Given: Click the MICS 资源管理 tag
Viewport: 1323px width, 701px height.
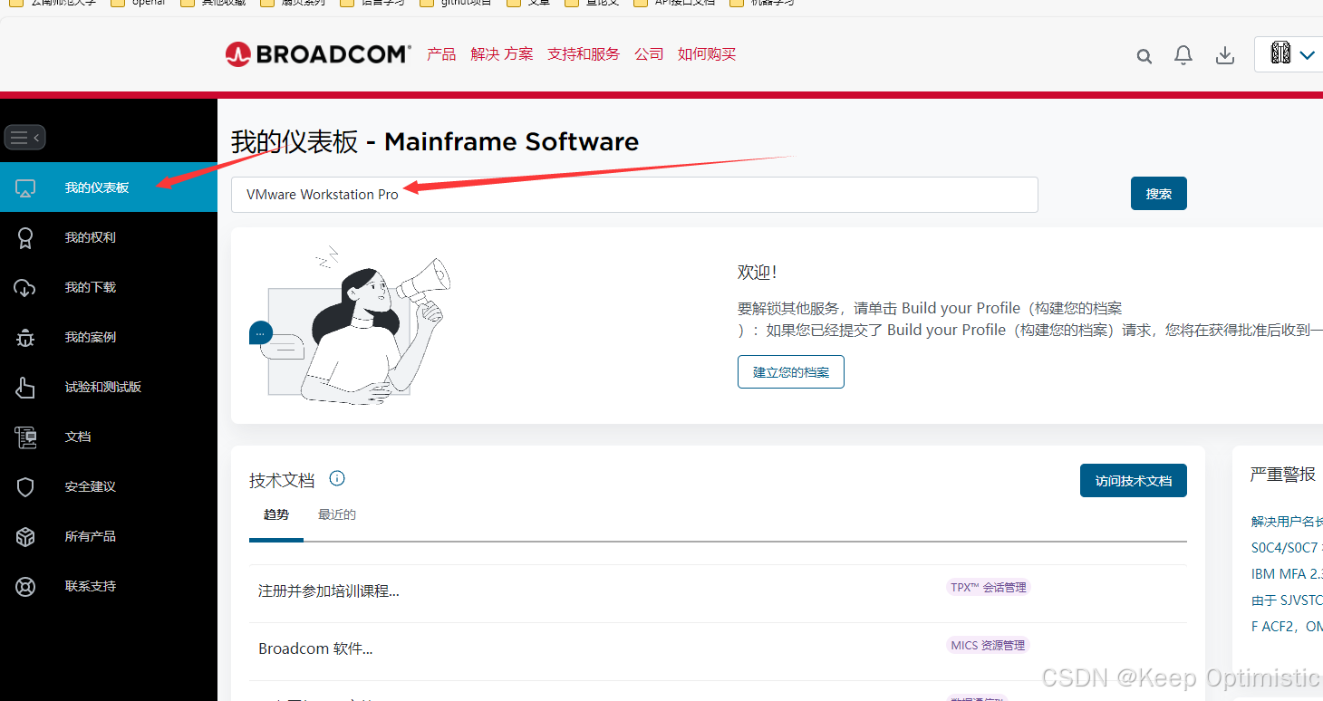Looking at the screenshot, I should [x=989, y=646].
